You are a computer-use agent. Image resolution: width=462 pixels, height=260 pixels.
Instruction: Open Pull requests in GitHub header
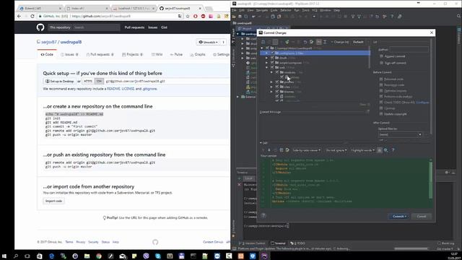134,27
